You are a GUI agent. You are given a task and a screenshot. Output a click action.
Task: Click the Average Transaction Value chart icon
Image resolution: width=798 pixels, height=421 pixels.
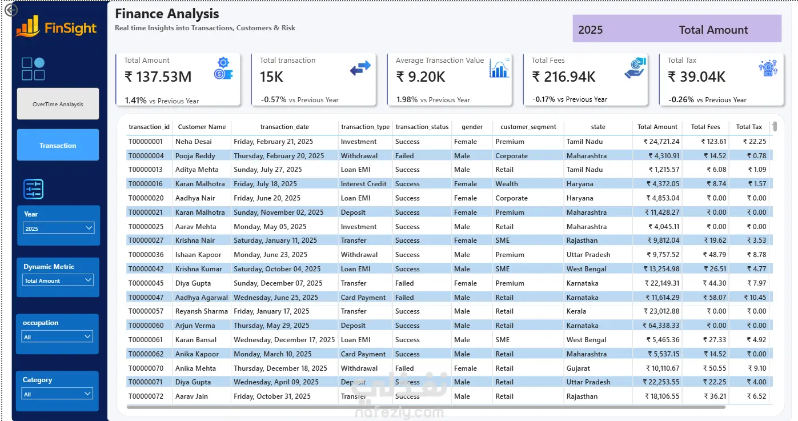pyautogui.click(x=499, y=69)
